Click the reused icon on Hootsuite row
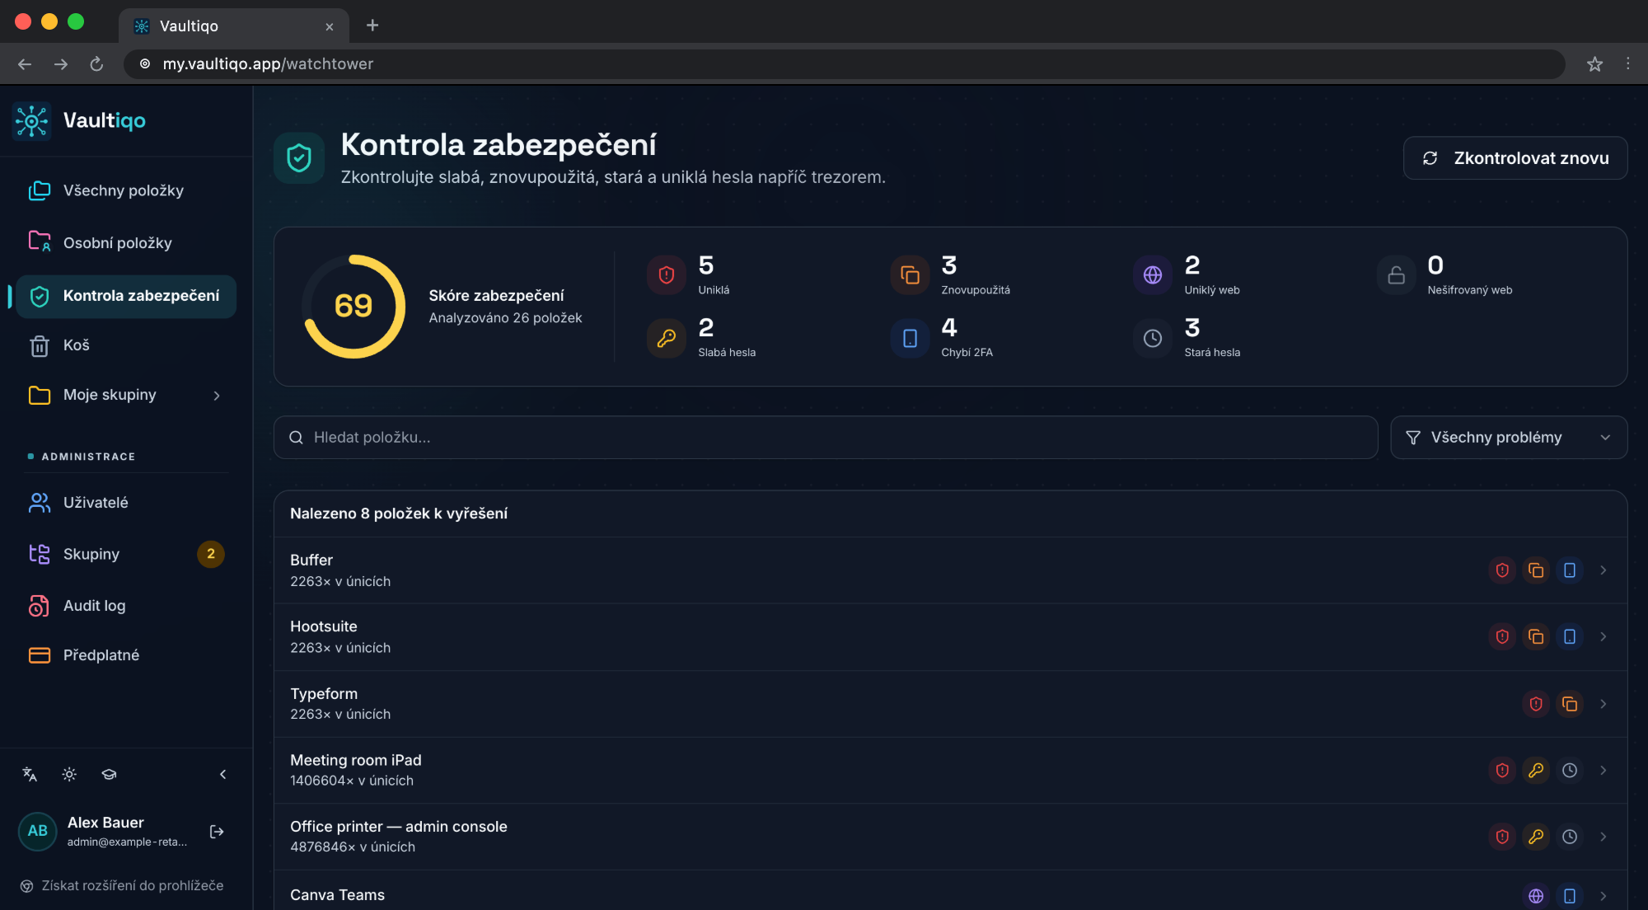Image resolution: width=1648 pixels, height=910 pixels. coord(1536,637)
